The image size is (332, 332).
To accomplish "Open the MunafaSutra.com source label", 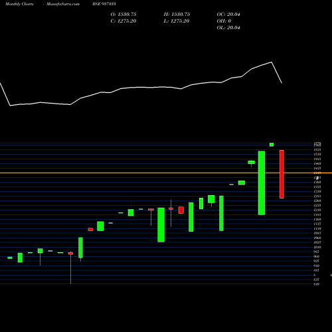I will 63,4.
